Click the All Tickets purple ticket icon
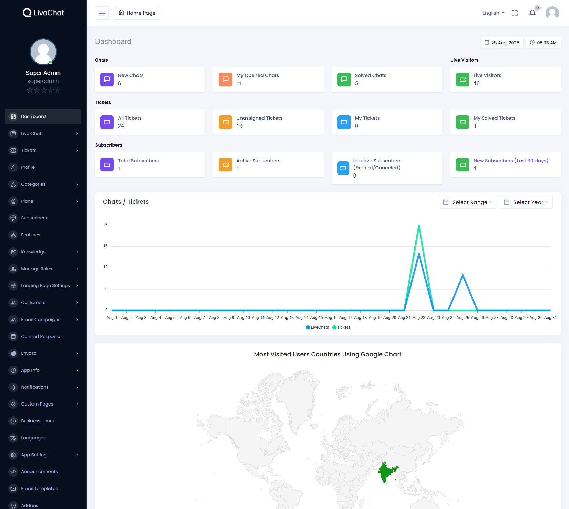Image resolution: width=569 pixels, height=509 pixels. click(107, 122)
